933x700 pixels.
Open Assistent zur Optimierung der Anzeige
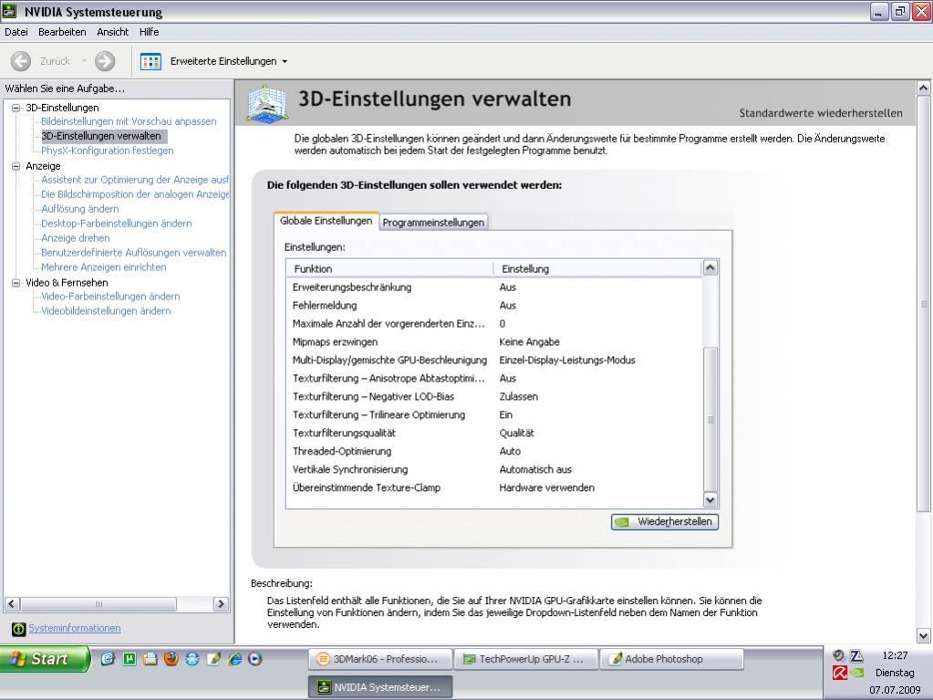[x=134, y=180]
